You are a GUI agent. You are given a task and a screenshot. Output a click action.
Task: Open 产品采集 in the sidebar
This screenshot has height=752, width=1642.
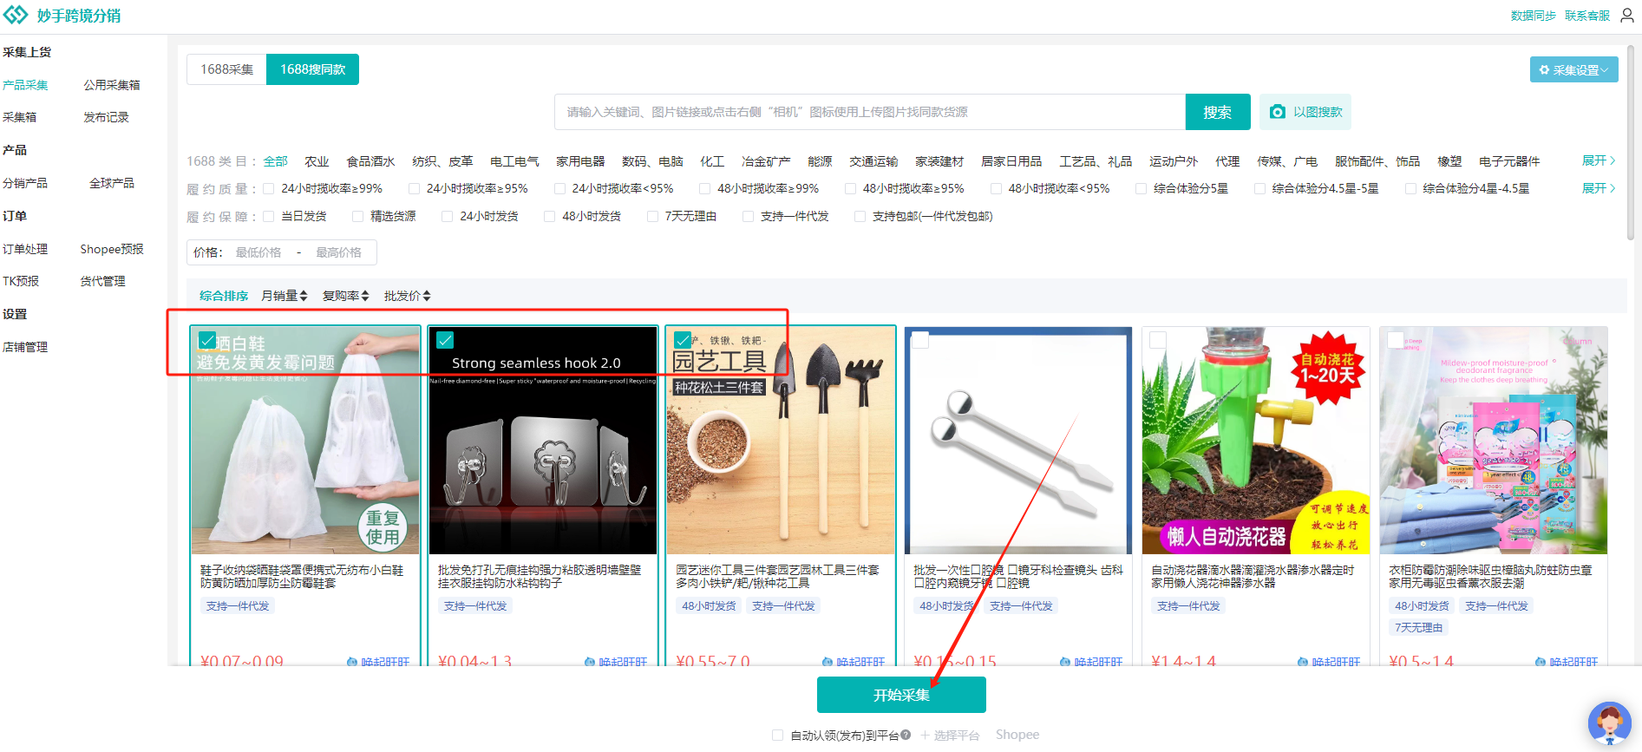point(25,85)
